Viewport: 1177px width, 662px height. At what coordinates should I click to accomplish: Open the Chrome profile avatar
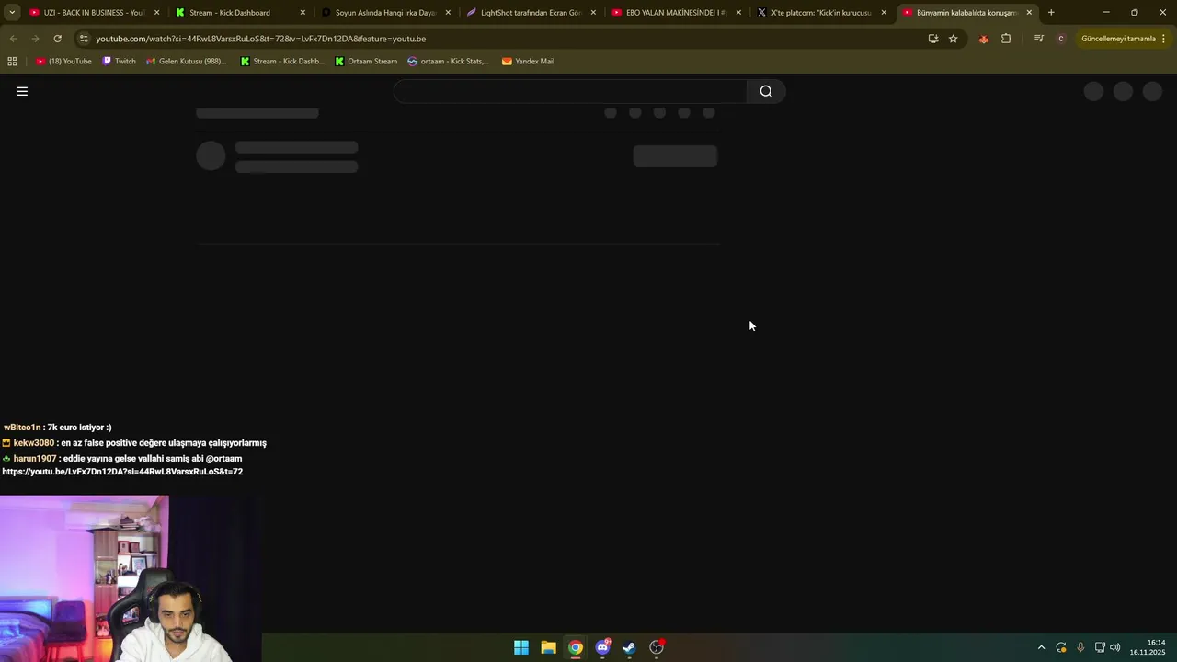1061,39
